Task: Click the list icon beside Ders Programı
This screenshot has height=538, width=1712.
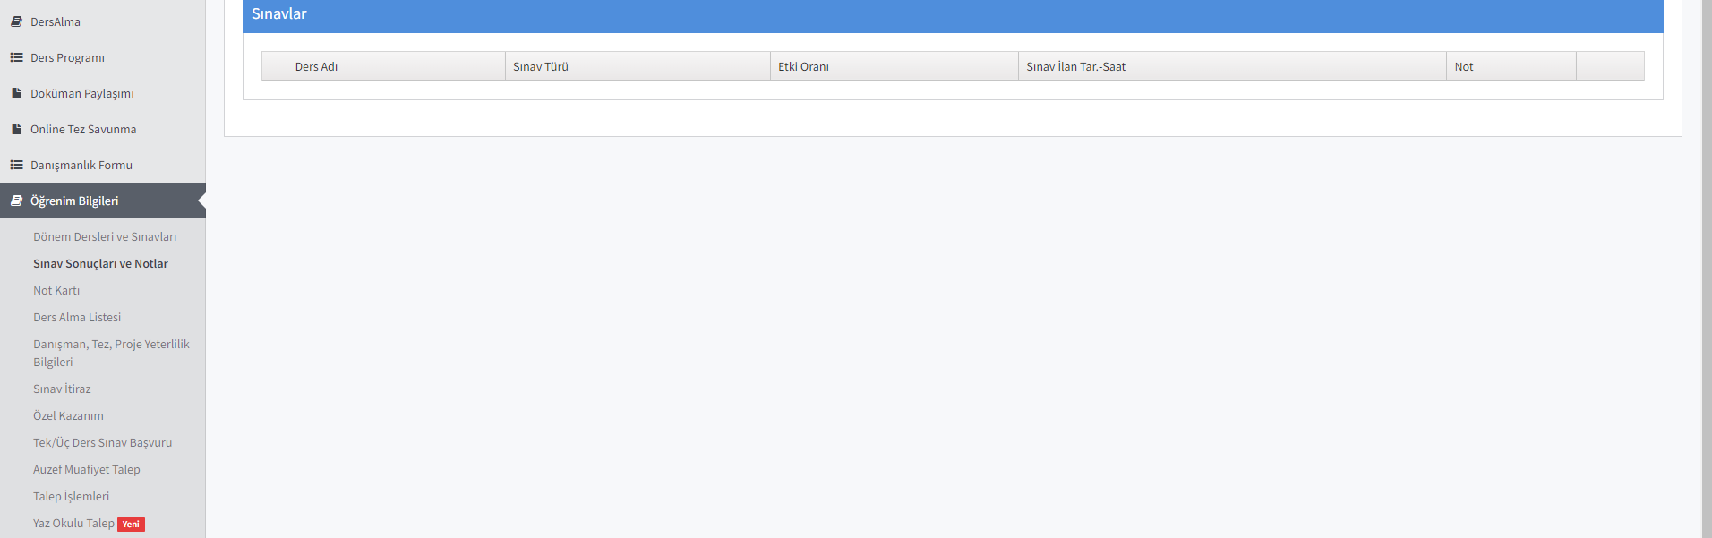Action: tap(16, 57)
